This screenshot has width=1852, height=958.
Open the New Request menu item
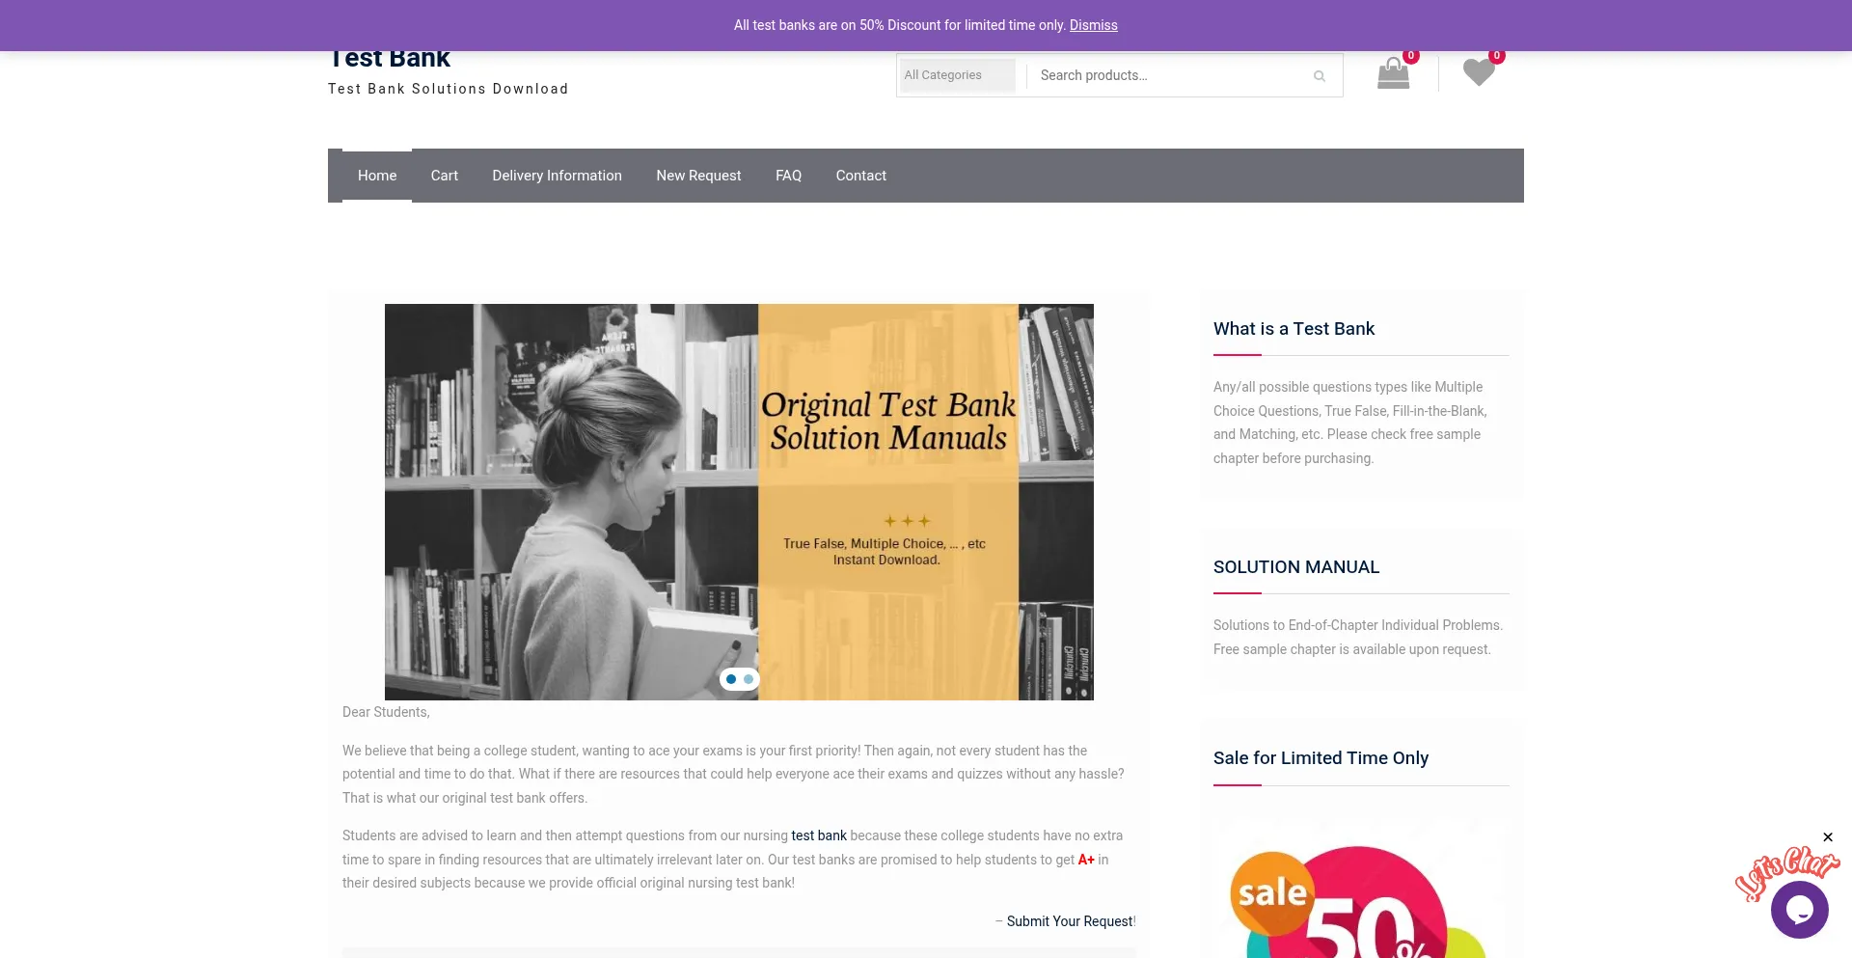[698, 176]
